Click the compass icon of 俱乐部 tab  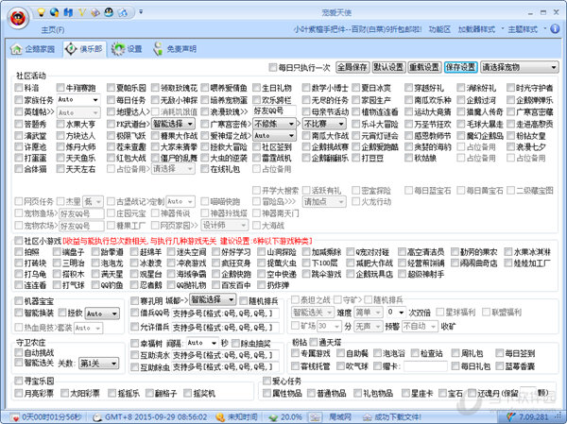[x=71, y=48]
